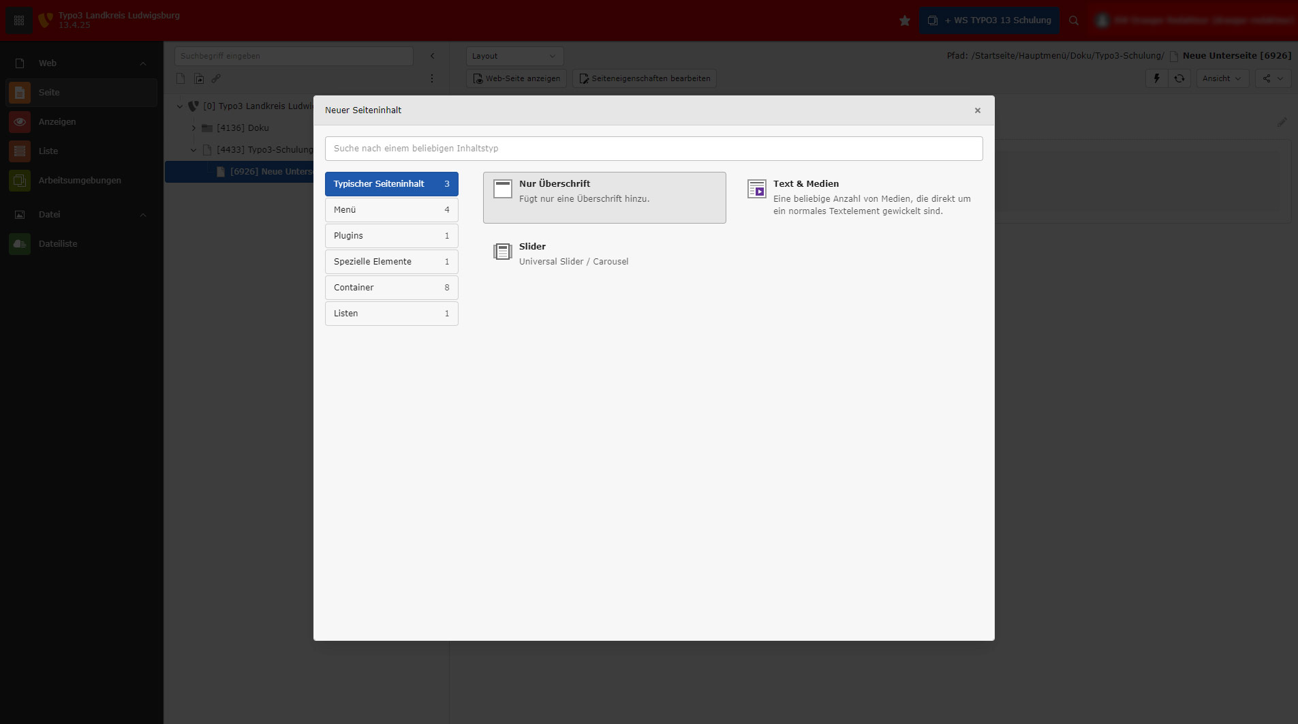Click the content type search field
1298x724 pixels.
pos(653,149)
